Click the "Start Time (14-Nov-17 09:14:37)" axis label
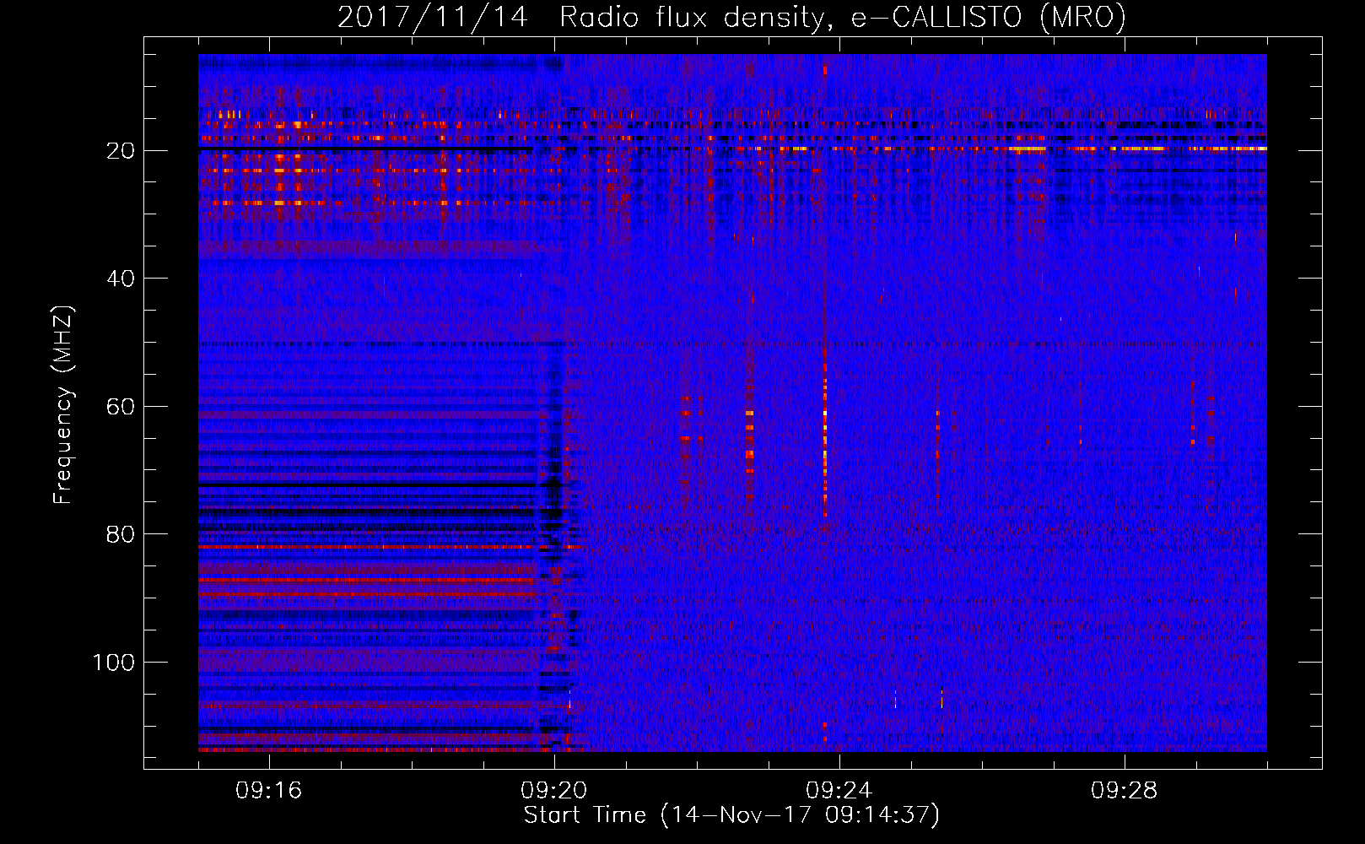The width and height of the screenshot is (1365, 844). pyautogui.click(x=731, y=815)
